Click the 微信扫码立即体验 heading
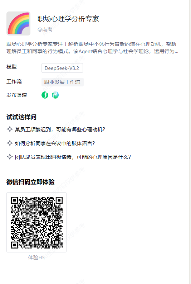This screenshot has width=191, height=284. [x=30, y=182]
